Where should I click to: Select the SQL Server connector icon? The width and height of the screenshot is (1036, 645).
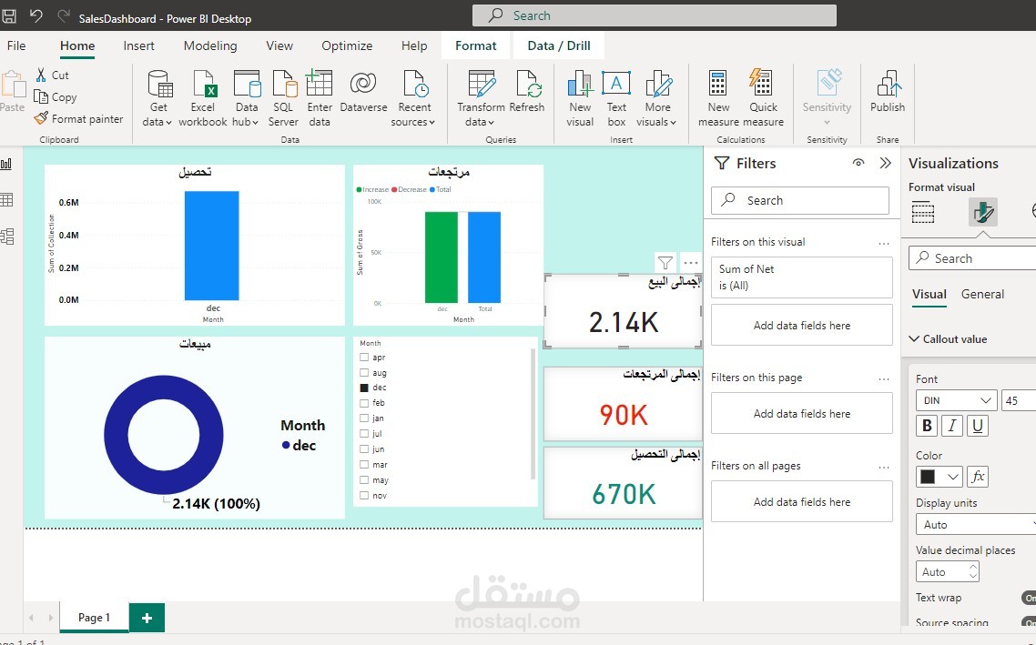pos(283,91)
